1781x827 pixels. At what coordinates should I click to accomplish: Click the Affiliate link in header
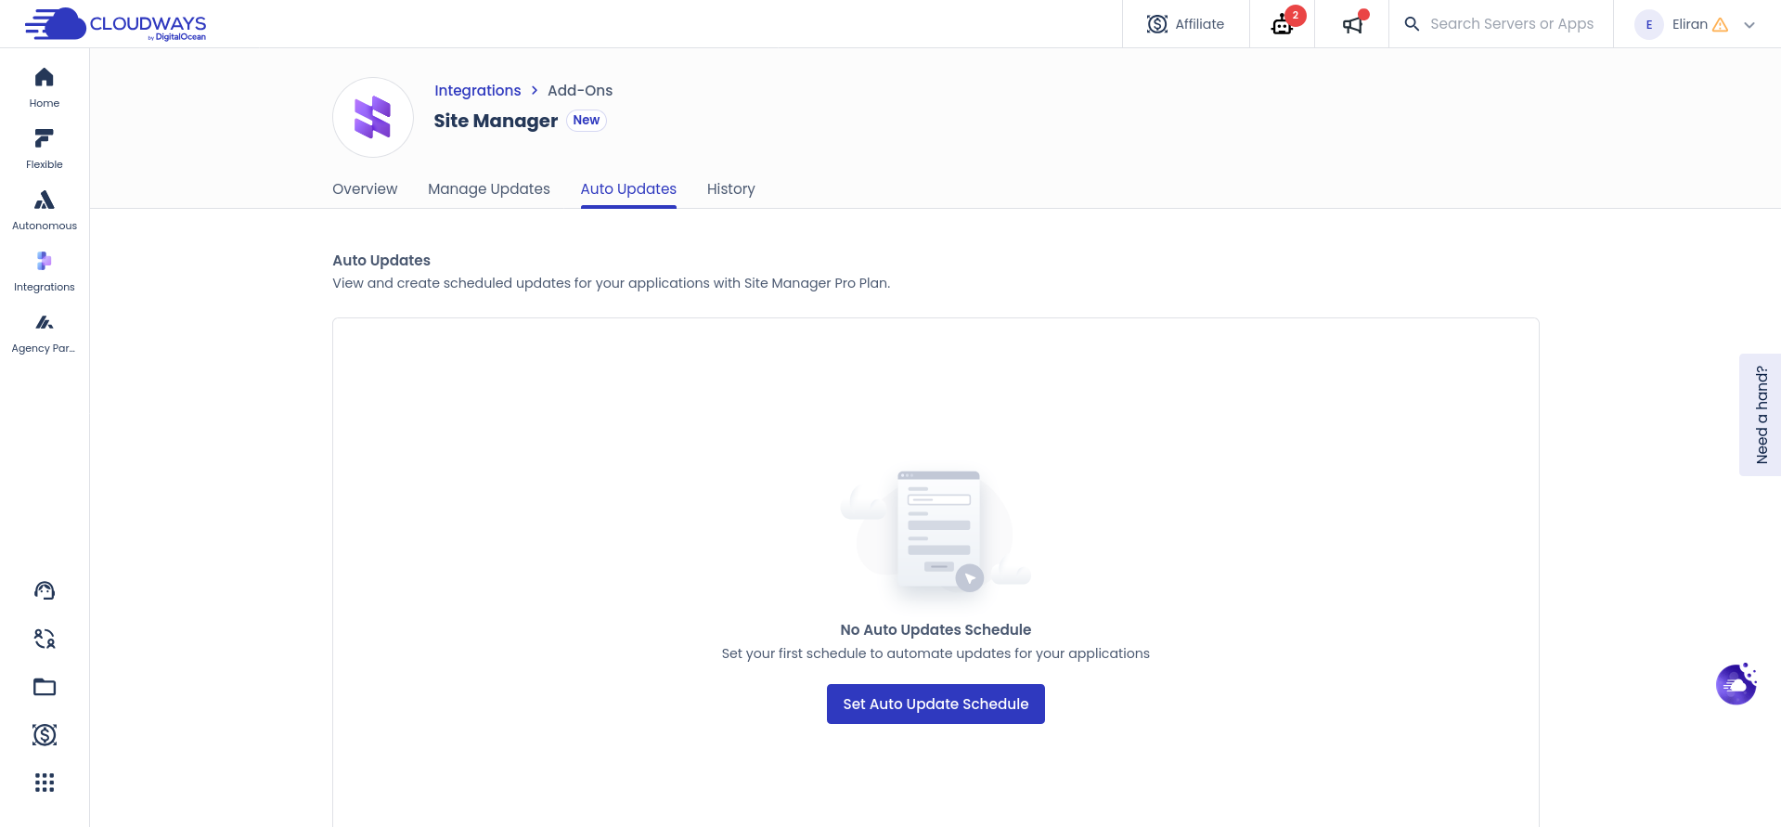tap(1186, 24)
